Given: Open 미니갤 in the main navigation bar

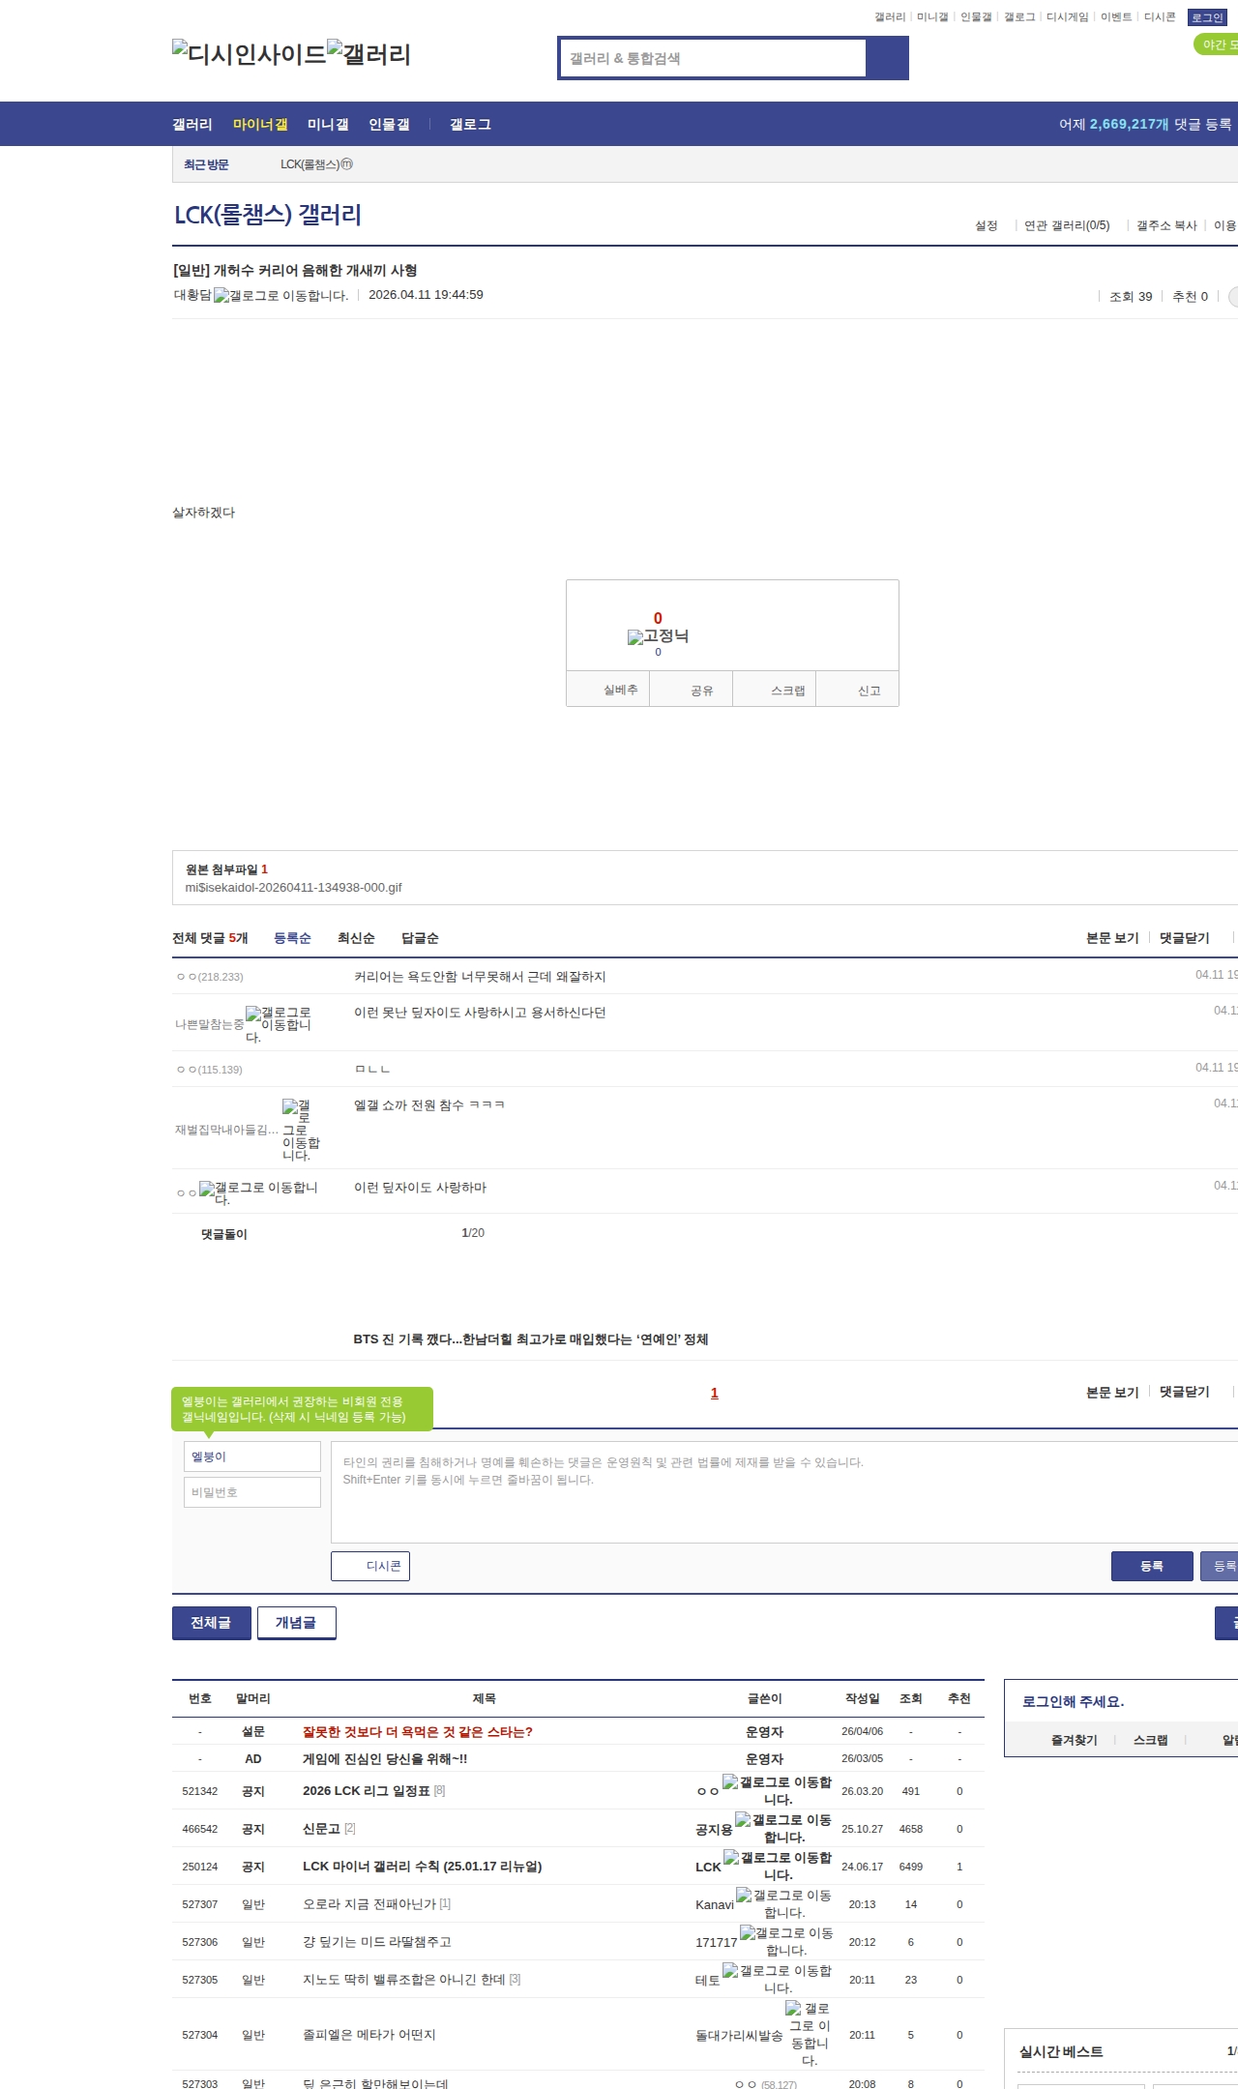Looking at the screenshot, I should tap(328, 124).
